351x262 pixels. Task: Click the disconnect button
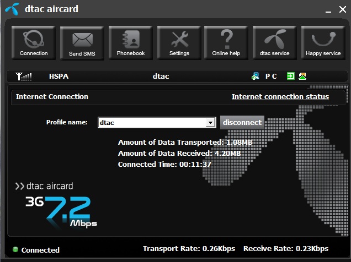tap(242, 122)
